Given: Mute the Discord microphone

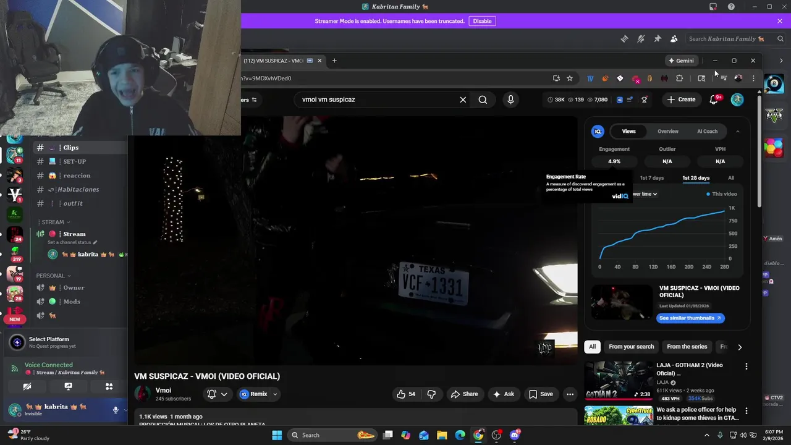Looking at the screenshot, I should click(116, 410).
